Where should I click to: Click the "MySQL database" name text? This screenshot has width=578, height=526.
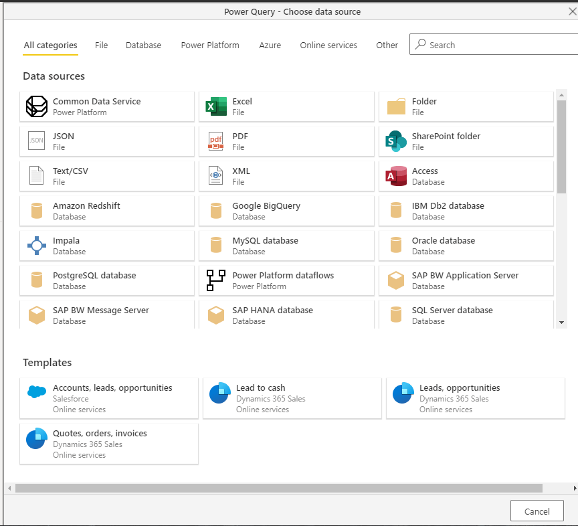click(x=265, y=240)
